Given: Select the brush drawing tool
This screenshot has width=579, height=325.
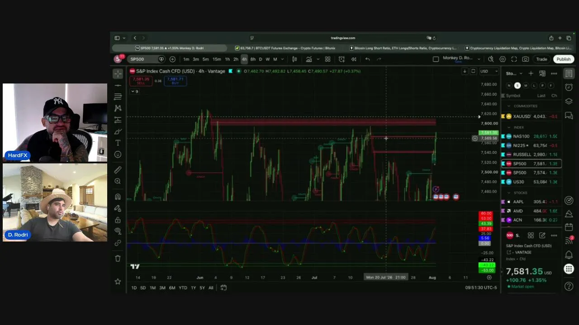Looking at the screenshot, I should click(118, 131).
